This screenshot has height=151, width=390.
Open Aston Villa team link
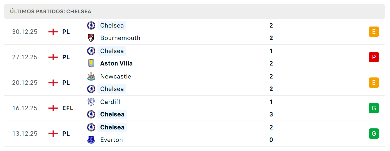pyautogui.click(x=116, y=63)
